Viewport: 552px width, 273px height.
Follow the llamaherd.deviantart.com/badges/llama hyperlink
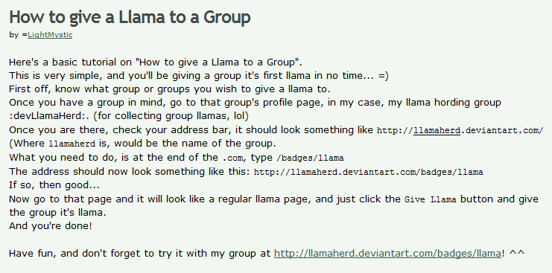point(387,254)
